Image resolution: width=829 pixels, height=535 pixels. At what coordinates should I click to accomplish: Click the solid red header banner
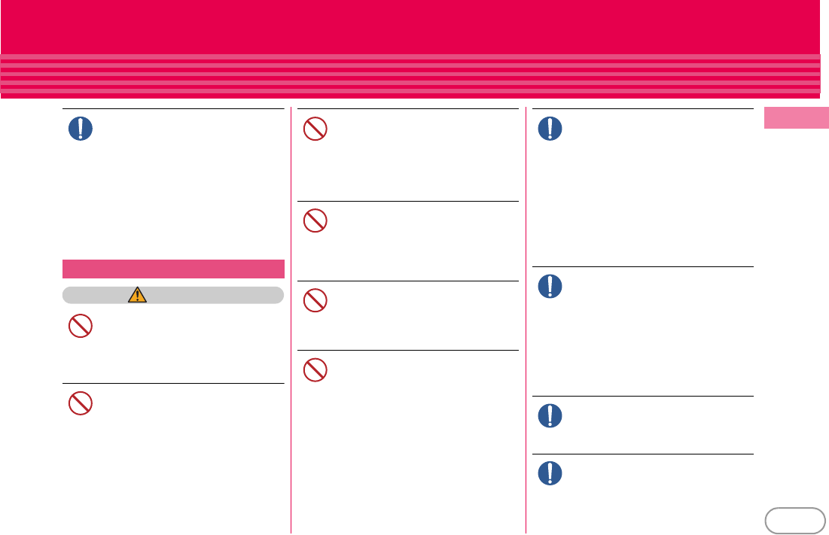[x=410, y=26]
